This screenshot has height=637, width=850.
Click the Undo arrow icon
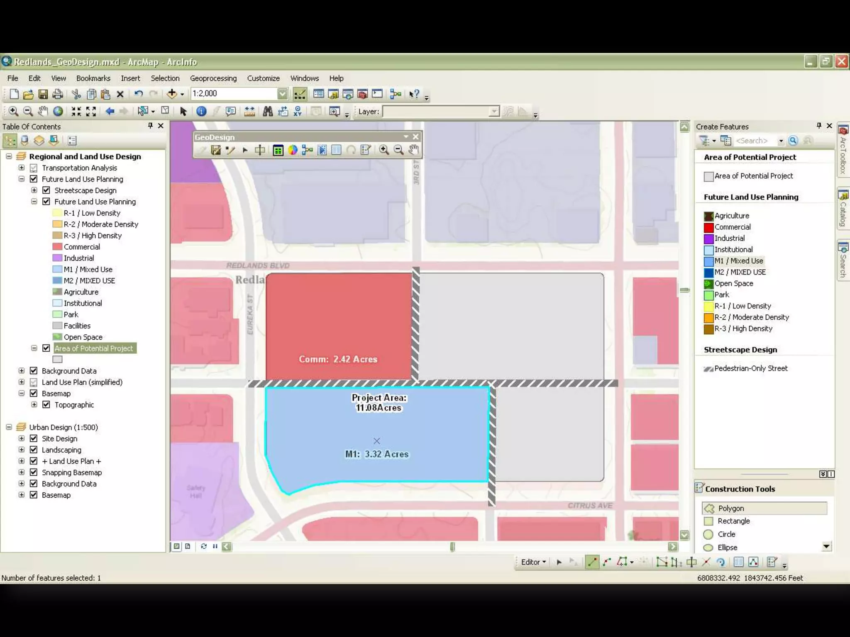(139, 94)
